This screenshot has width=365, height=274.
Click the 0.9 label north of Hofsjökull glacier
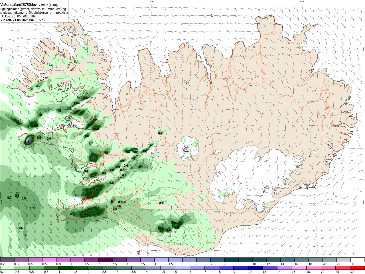pos(160,133)
